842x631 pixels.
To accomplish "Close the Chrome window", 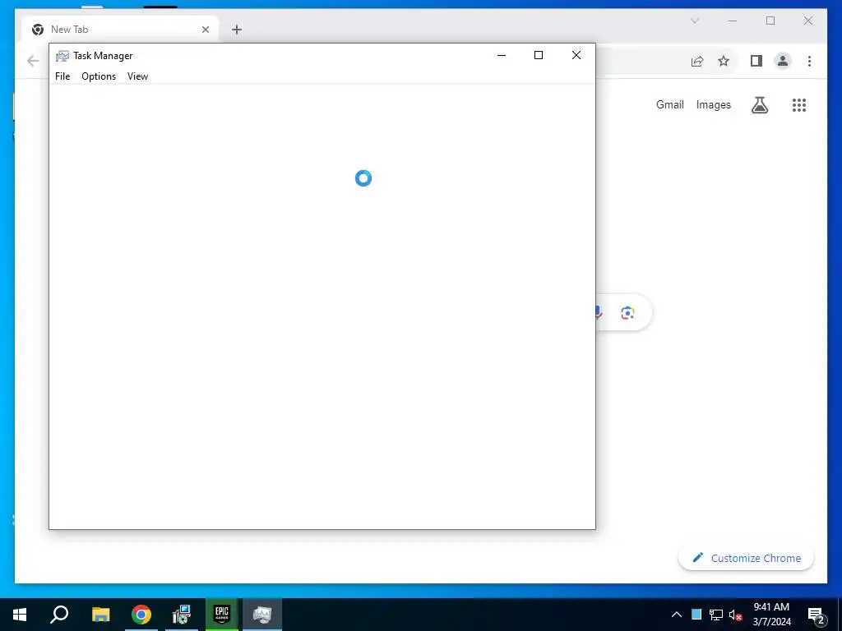I will coord(808,21).
